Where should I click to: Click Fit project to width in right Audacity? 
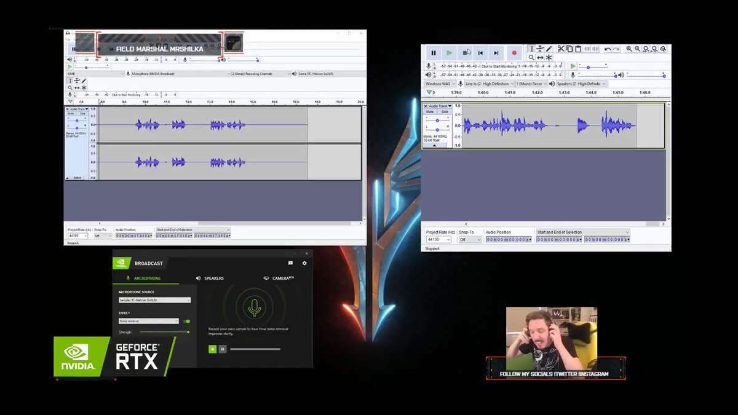tap(654, 49)
